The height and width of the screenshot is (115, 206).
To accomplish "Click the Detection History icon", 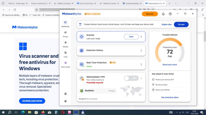I will coord(82,50).
